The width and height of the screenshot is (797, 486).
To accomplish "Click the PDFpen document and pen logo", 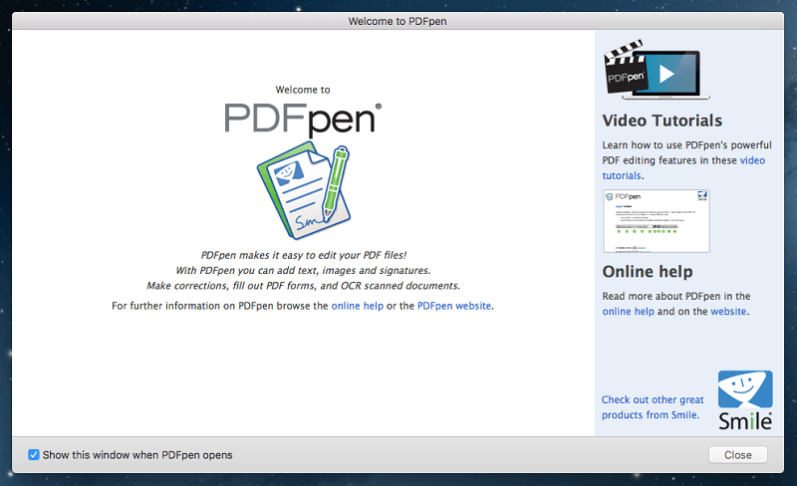I will click(304, 190).
